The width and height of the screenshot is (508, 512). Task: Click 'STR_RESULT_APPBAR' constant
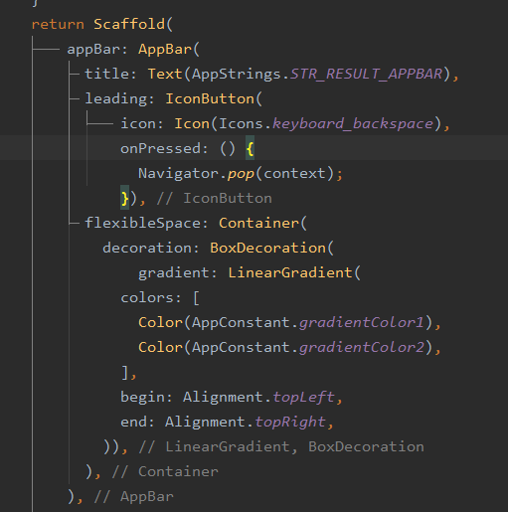coord(367,74)
